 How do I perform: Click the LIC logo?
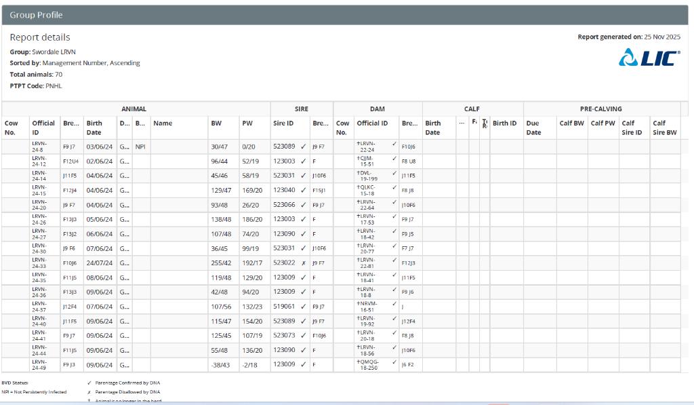click(x=649, y=59)
